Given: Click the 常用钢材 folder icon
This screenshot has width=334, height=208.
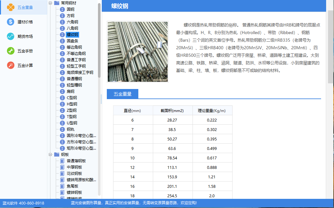Looking at the screenshot, I should click(57, 3).
